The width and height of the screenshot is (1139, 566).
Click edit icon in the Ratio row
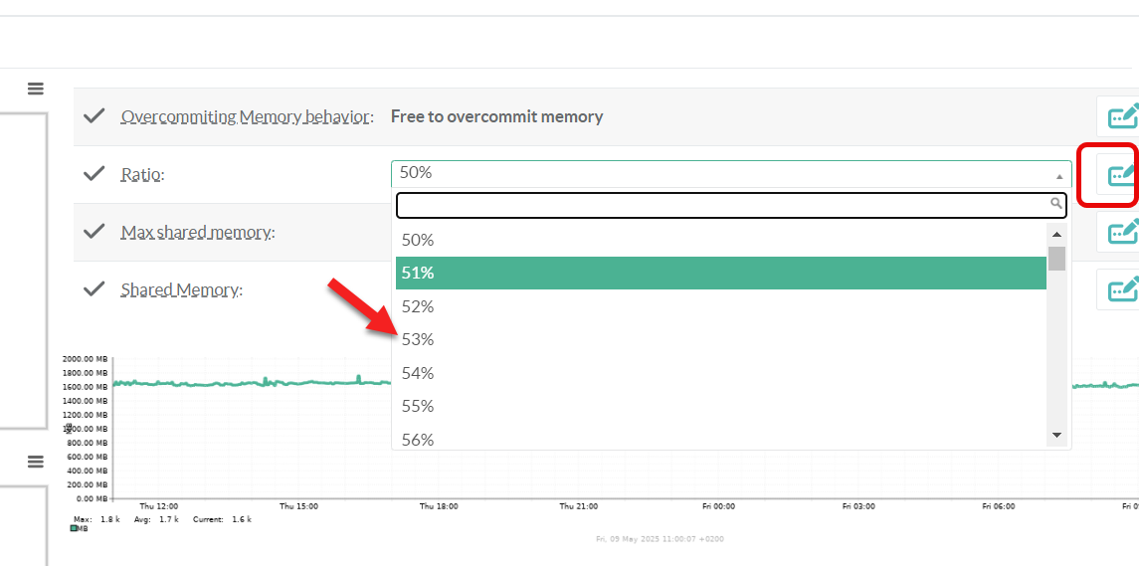point(1120,174)
